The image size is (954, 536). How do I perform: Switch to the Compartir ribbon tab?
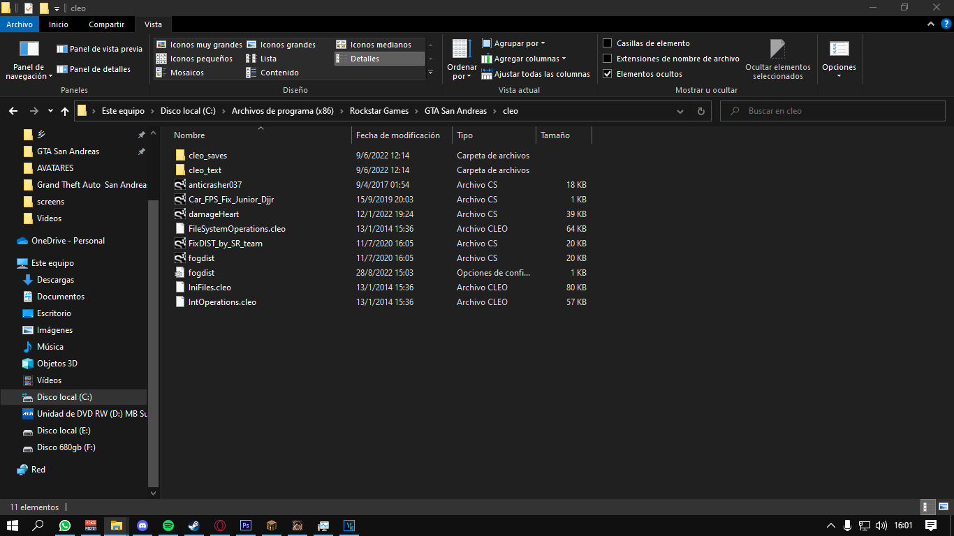coord(107,24)
